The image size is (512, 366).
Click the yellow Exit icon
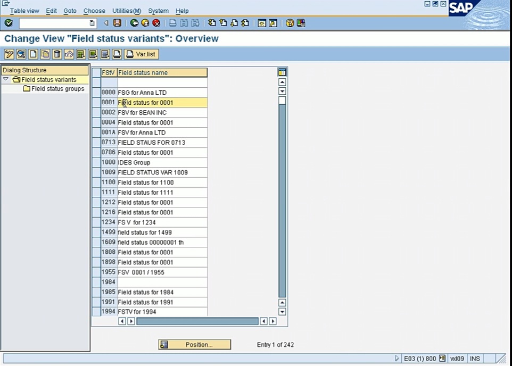coord(145,23)
